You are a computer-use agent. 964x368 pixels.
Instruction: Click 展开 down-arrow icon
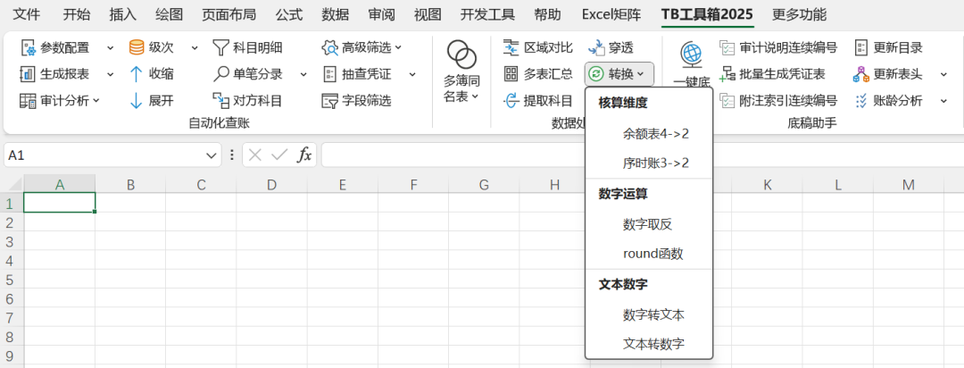point(137,101)
